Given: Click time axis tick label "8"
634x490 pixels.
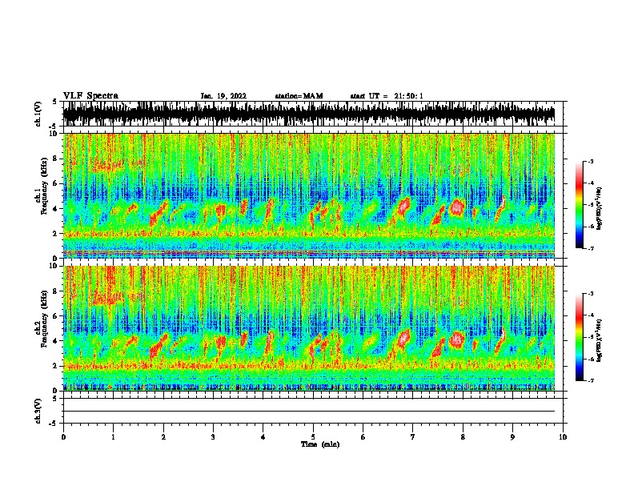Looking at the screenshot, I should [x=463, y=437].
